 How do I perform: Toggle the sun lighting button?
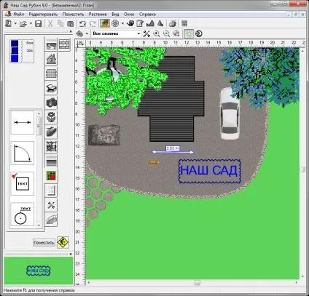pyautogui.click(x=189, y=33)
